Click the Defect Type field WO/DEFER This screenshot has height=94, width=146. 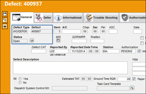click(20, 31)
